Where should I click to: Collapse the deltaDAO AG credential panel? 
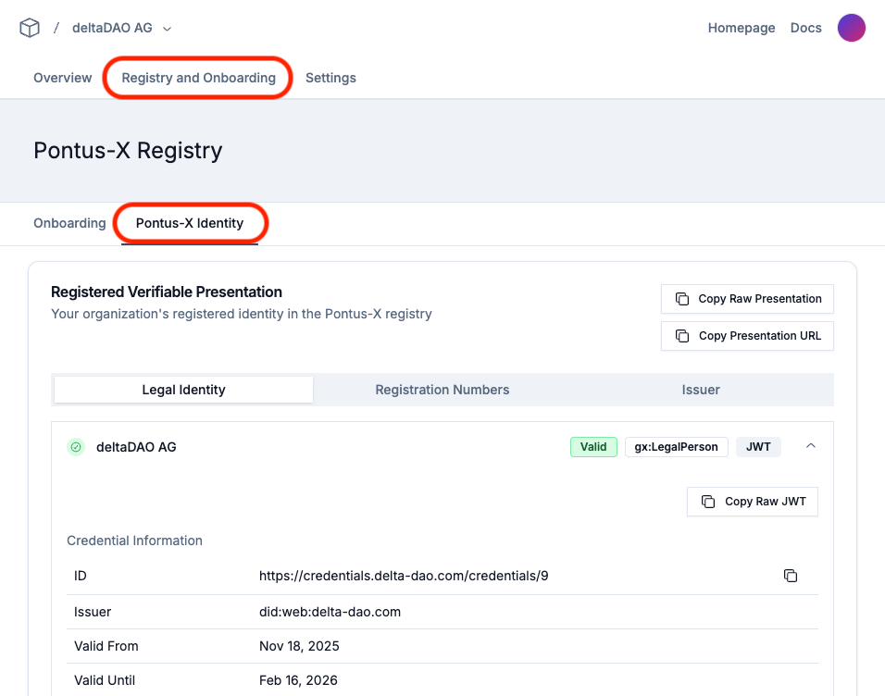[x=810, y=446]
